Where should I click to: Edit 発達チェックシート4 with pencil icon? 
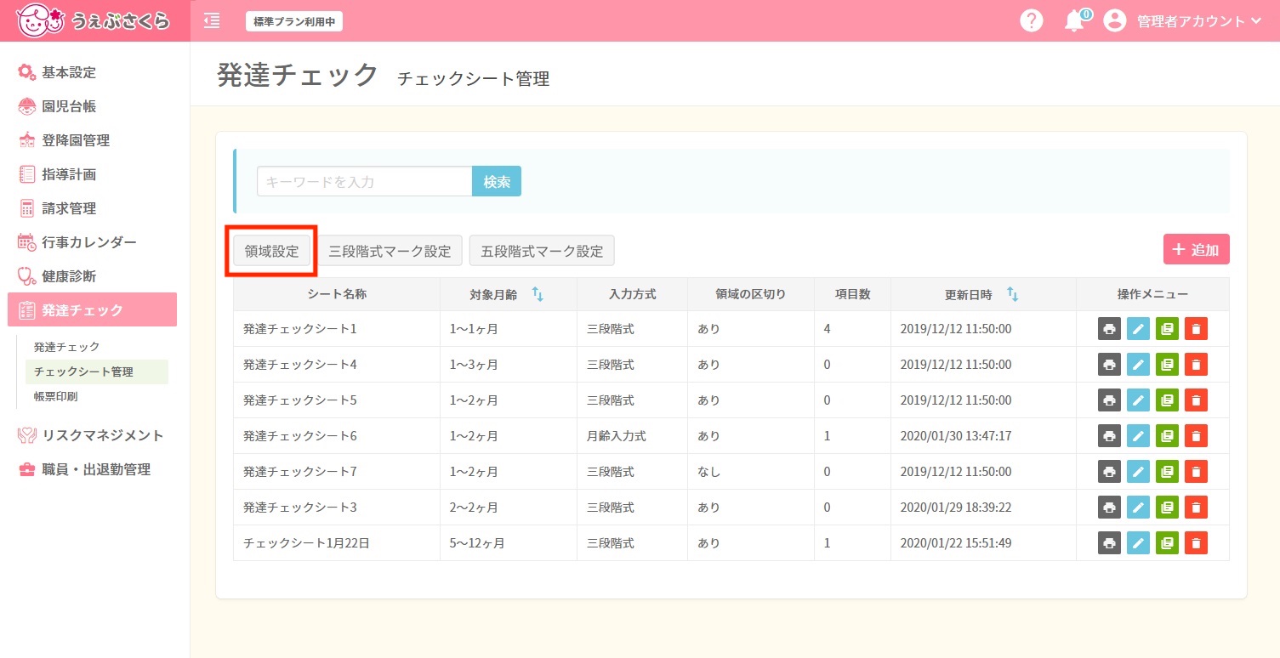[1138, 365]
